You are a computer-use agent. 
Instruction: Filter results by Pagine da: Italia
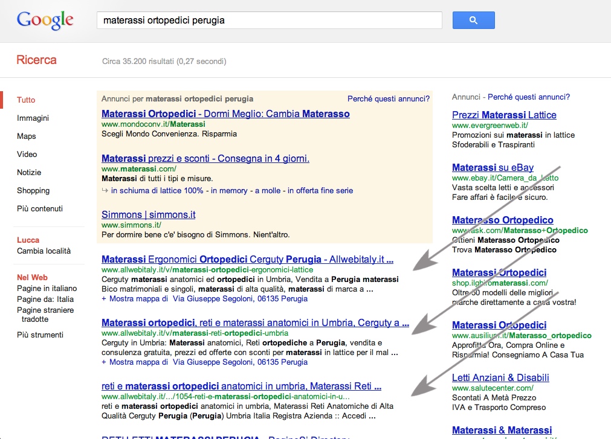pyautogui.click(x=45, y=300)
